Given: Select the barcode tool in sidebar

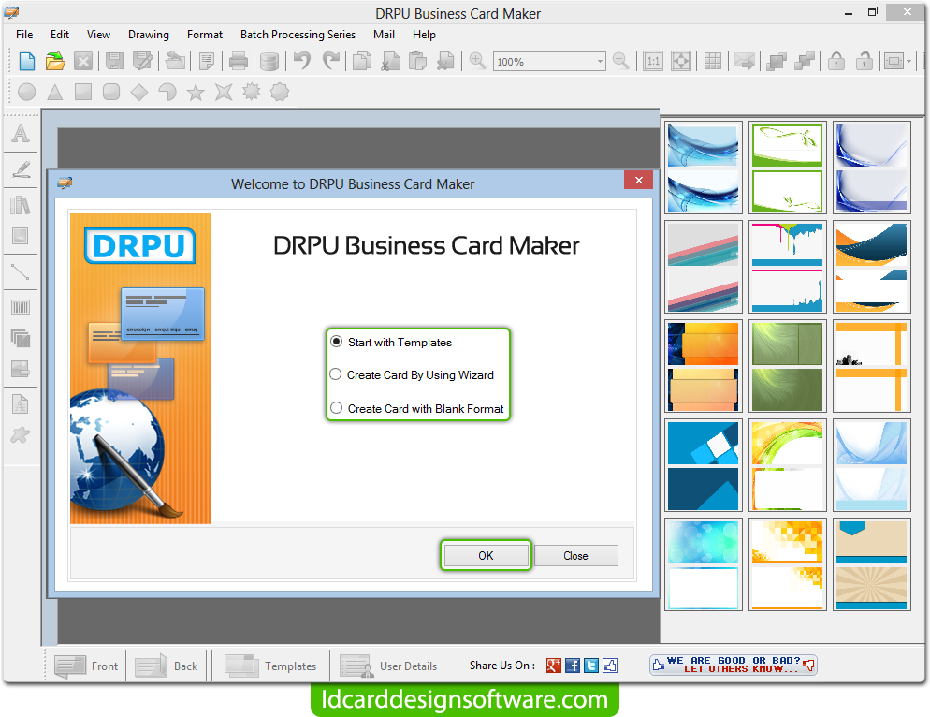Looking at the screenshot, I should (20, 306).
